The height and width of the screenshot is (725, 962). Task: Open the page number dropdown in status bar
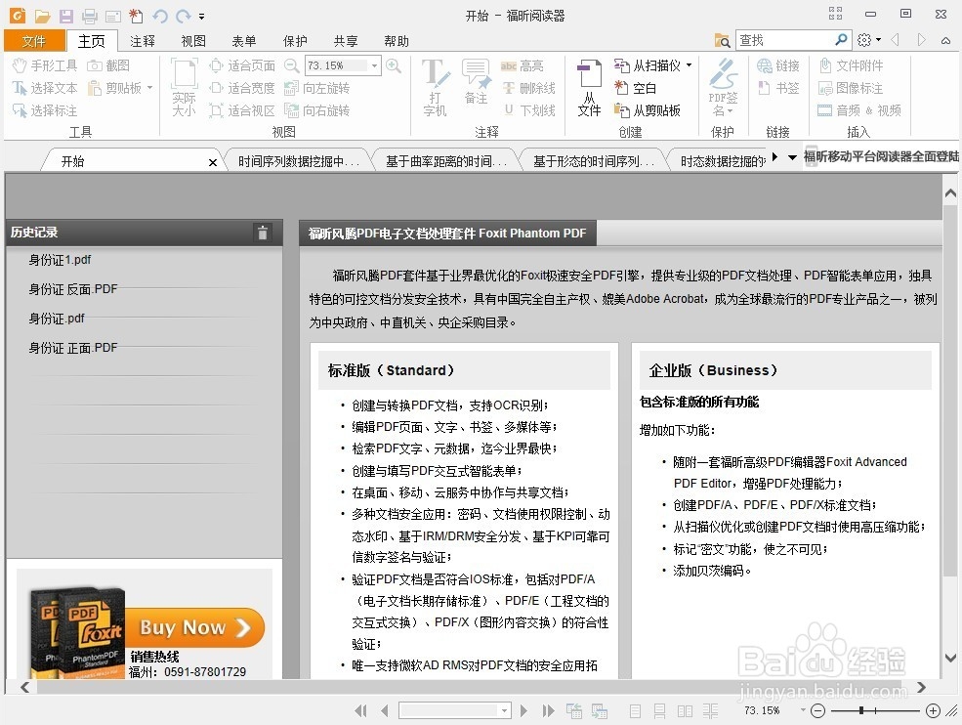coord(504,711)
